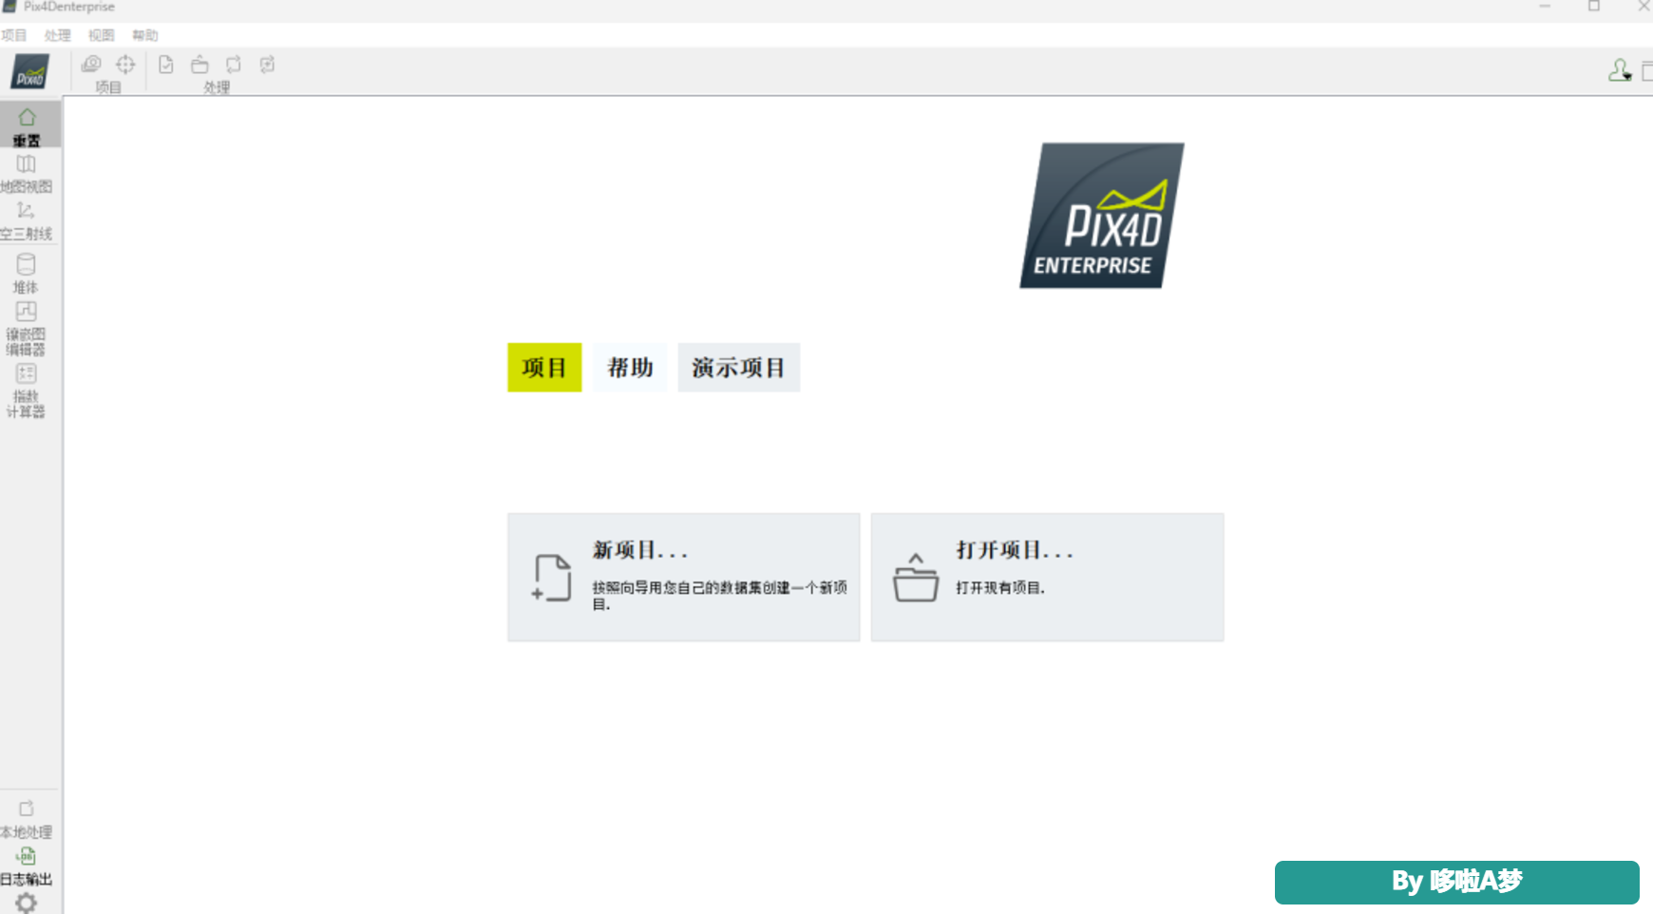Click the open-folder icon in the 处理 toolbar group

click(x=199, y=65)
